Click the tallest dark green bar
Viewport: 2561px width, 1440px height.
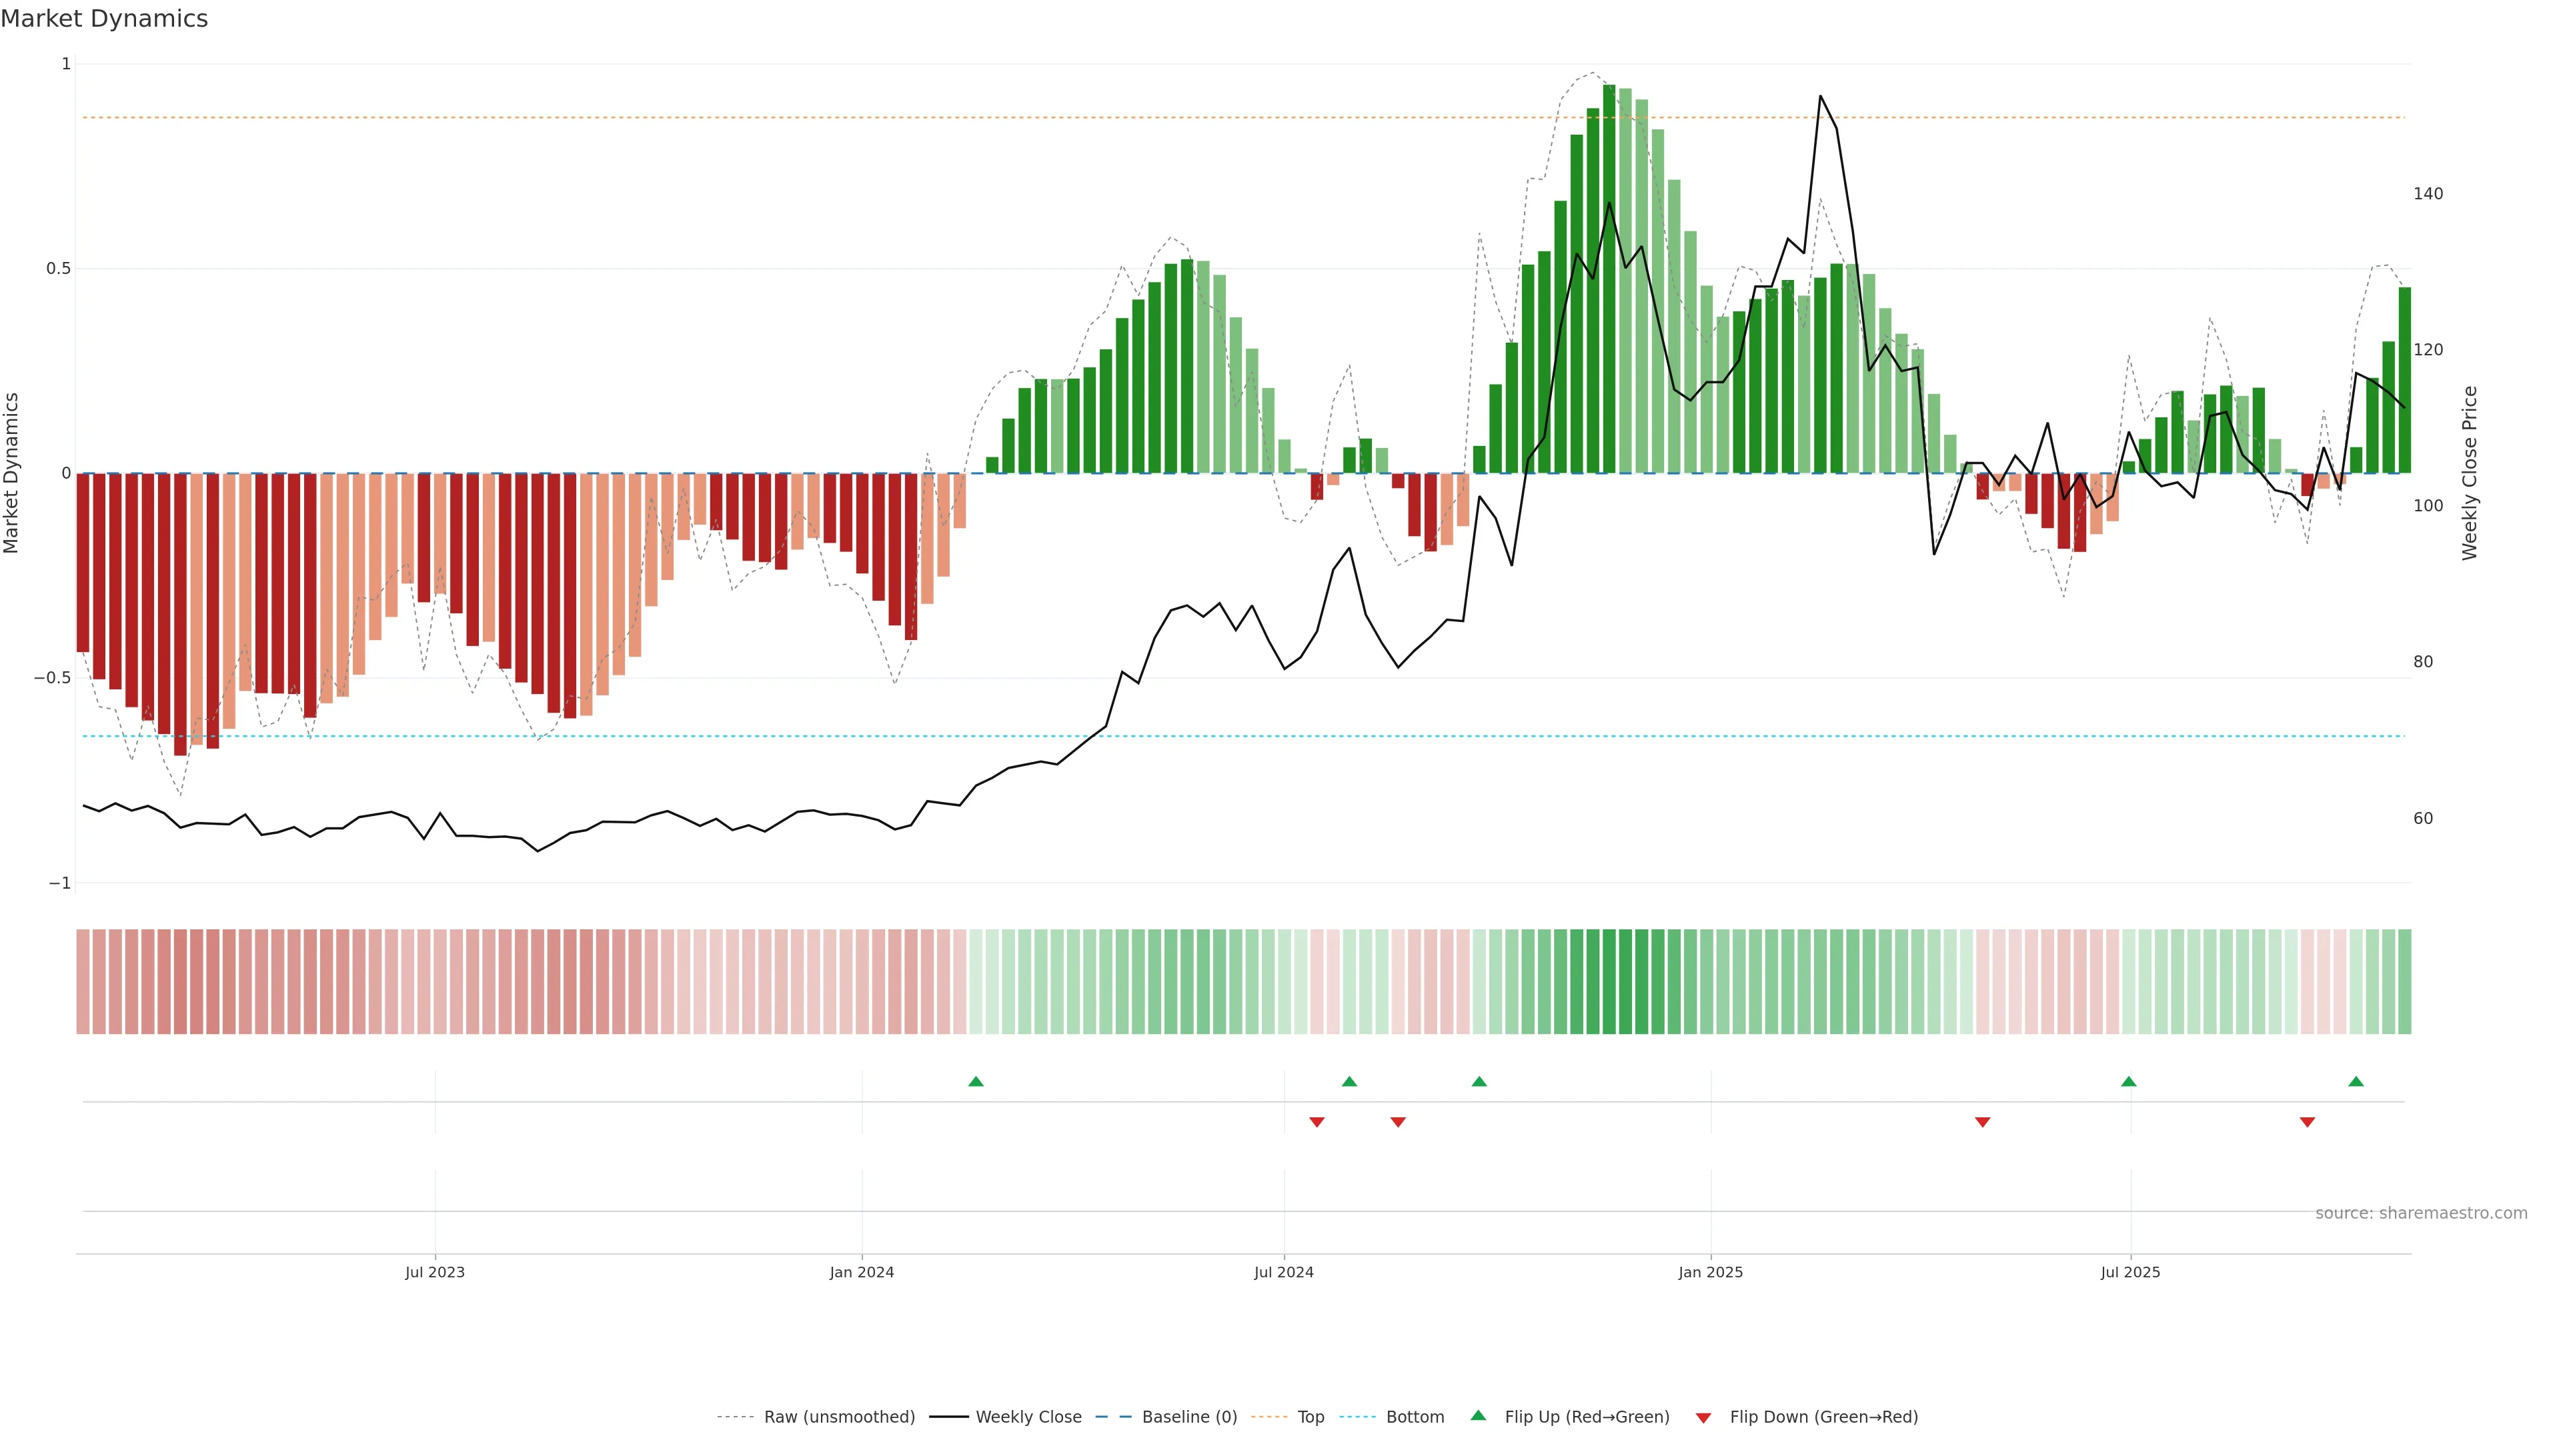tap(1609, 278)
